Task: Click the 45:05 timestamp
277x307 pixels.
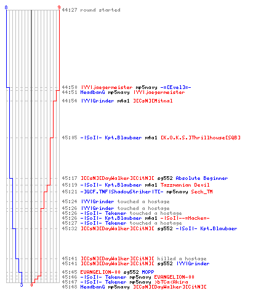Action: 70,138
